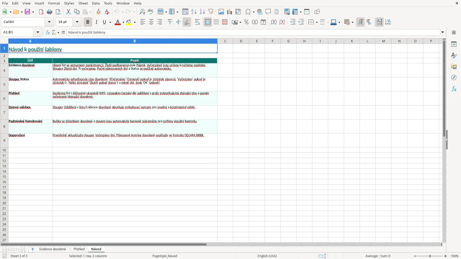The height and width of the screenshot is (259, 461).
Task: Click zoom level 100% in status bar
Action: (x=454, y=256)
